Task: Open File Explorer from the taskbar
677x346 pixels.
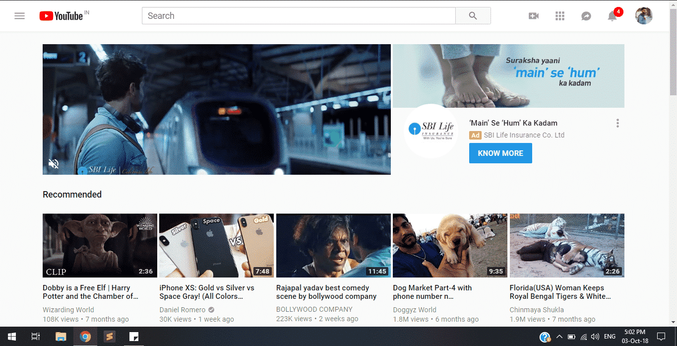Action: pyautogui.click(x=61, y=337)
